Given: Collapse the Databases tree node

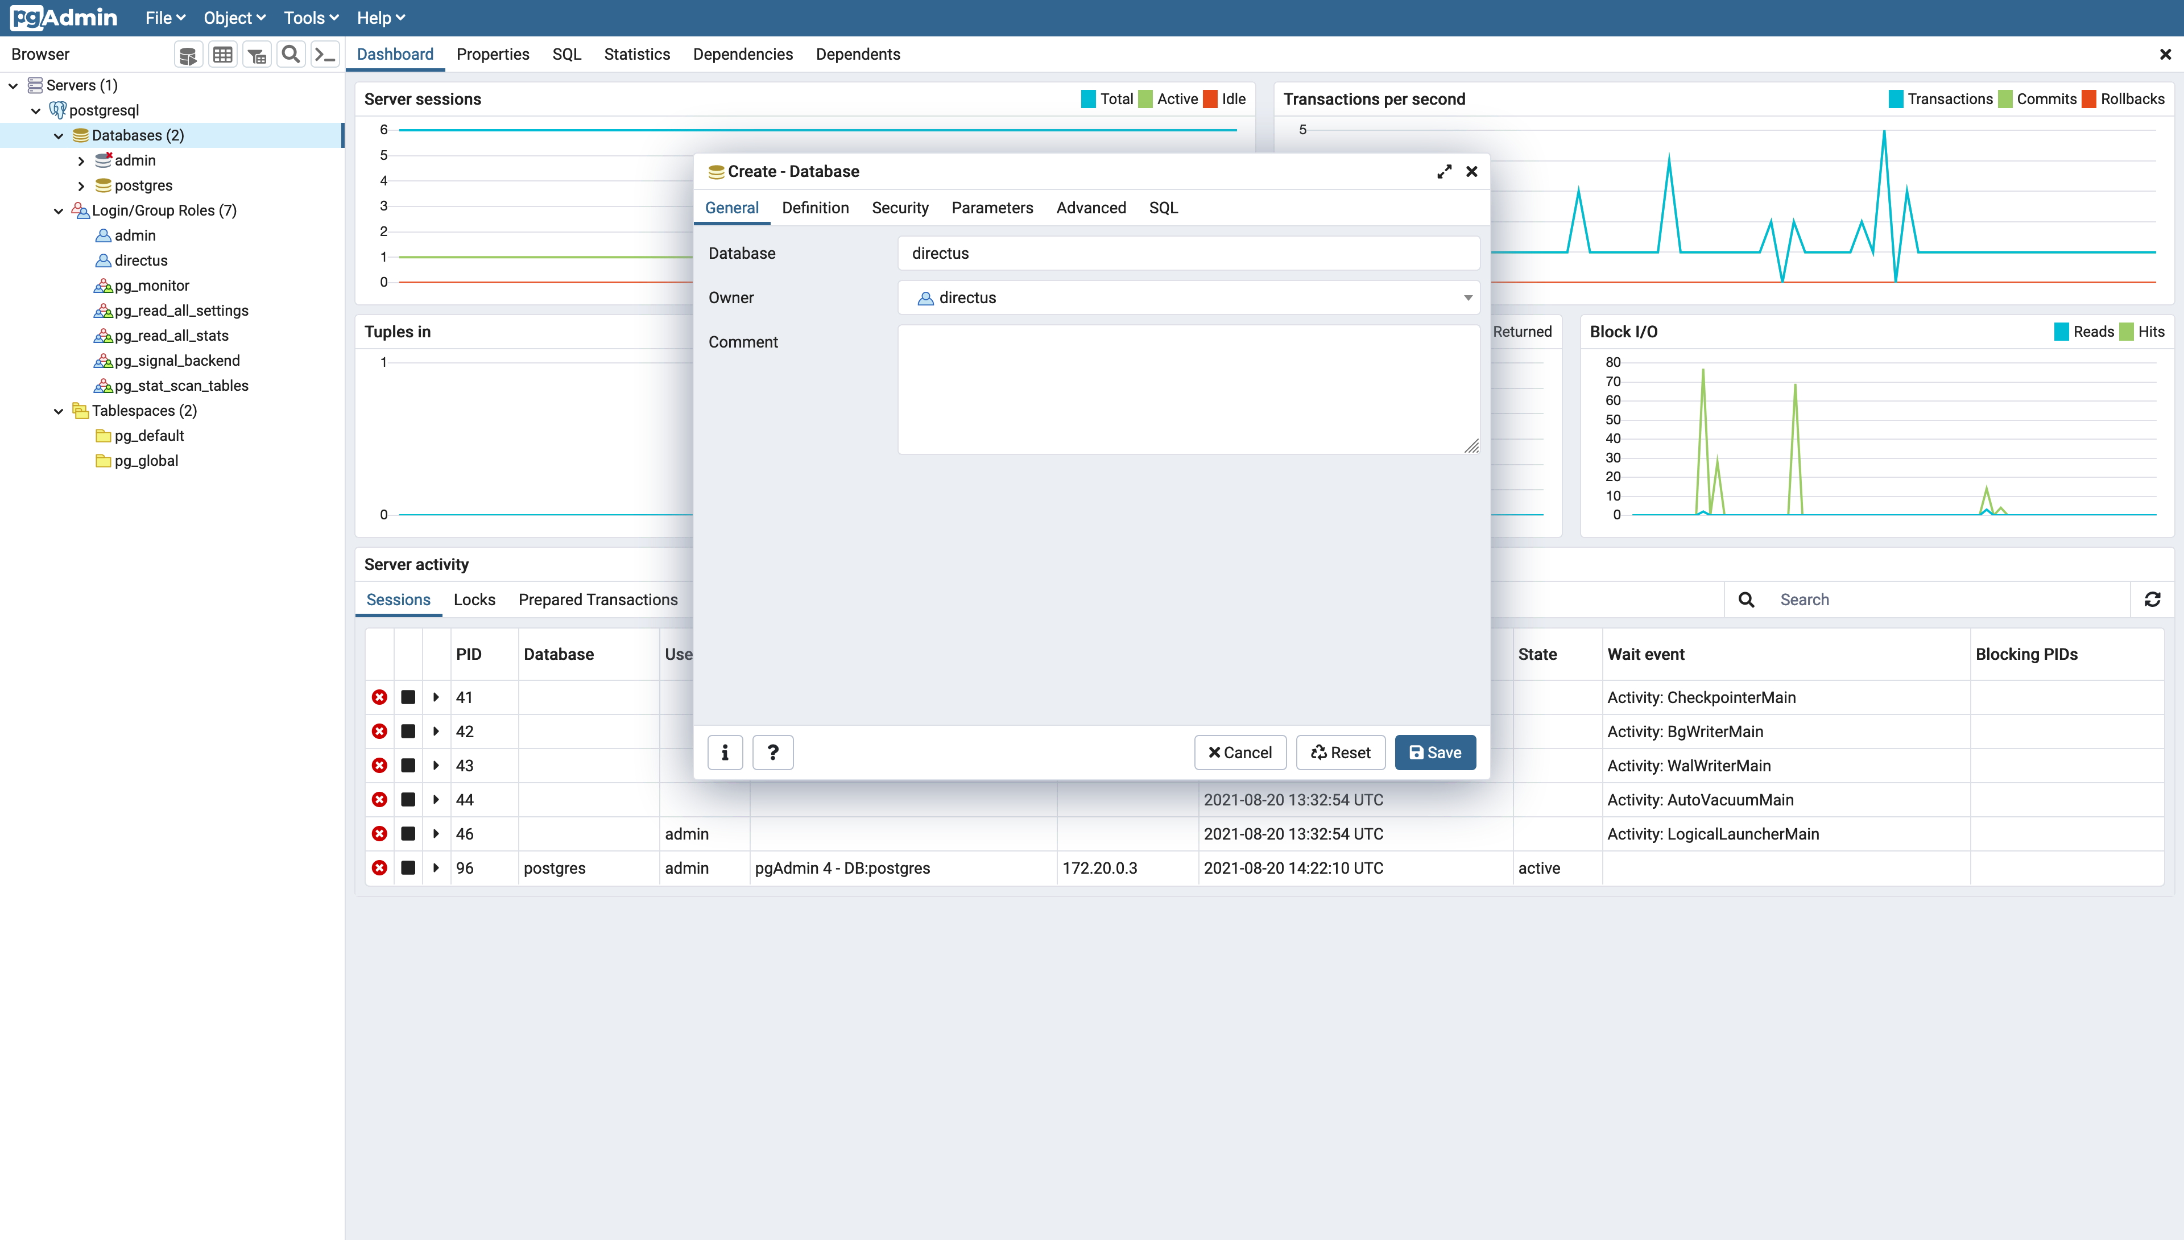Looking at the screenshot, I should pyautogui.click(x=58, y=135).
